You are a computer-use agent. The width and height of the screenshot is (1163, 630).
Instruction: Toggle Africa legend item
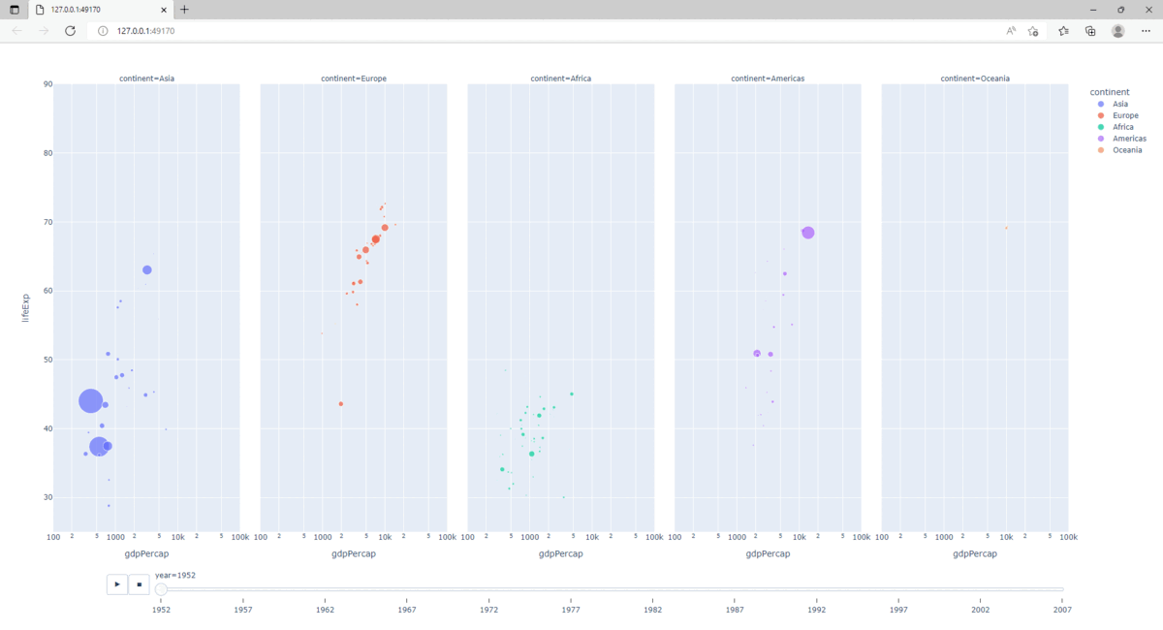click(x=1122, y=127)
